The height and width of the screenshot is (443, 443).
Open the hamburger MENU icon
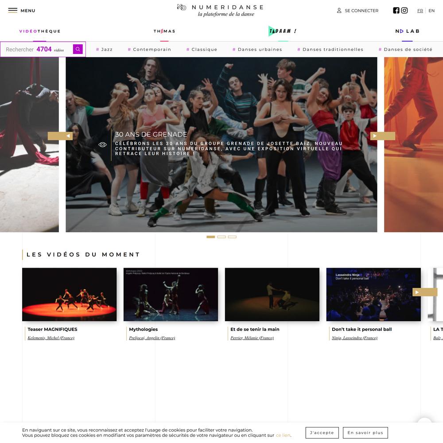(13, 11)
